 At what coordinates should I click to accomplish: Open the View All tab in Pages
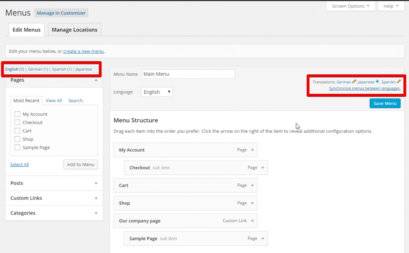coord(54,100)
